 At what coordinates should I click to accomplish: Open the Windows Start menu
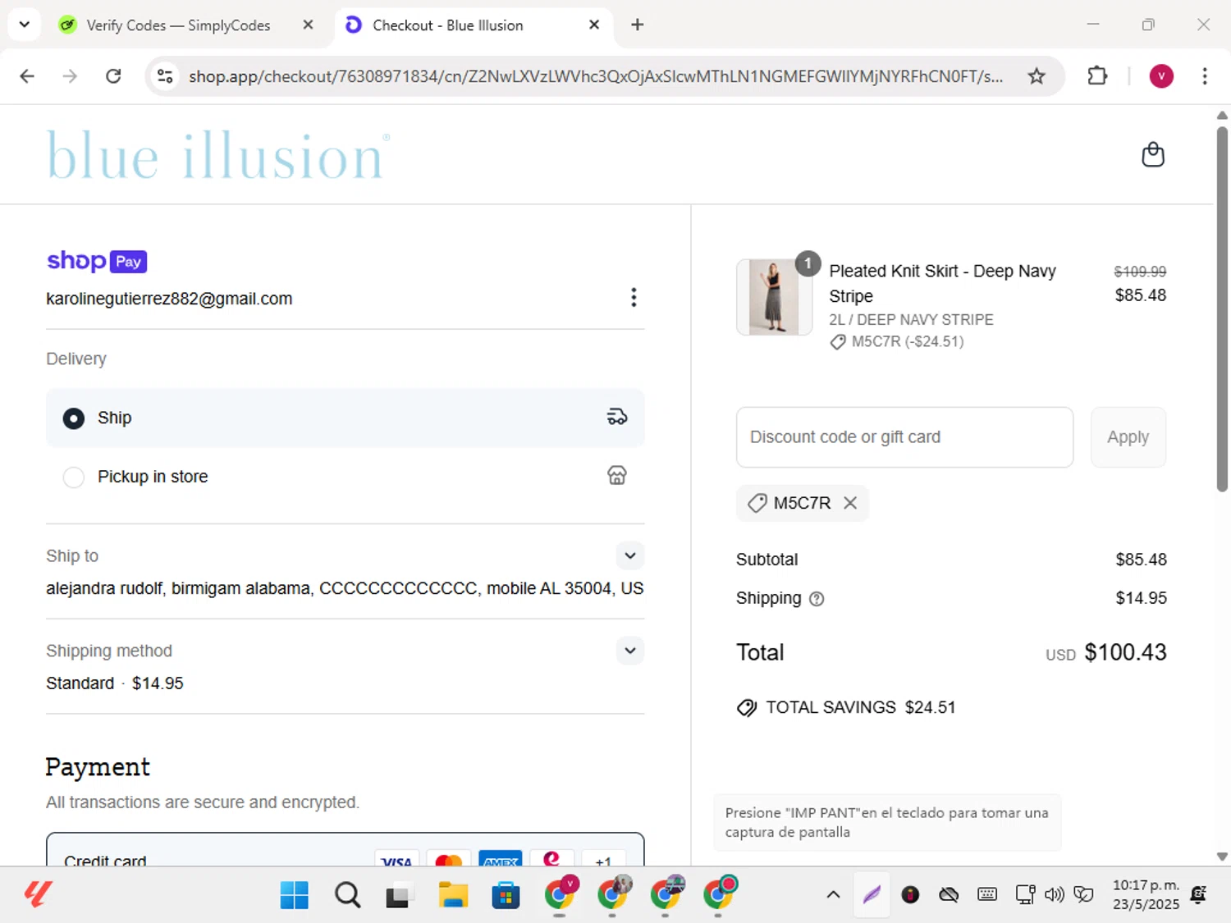[x=294, y=895]
